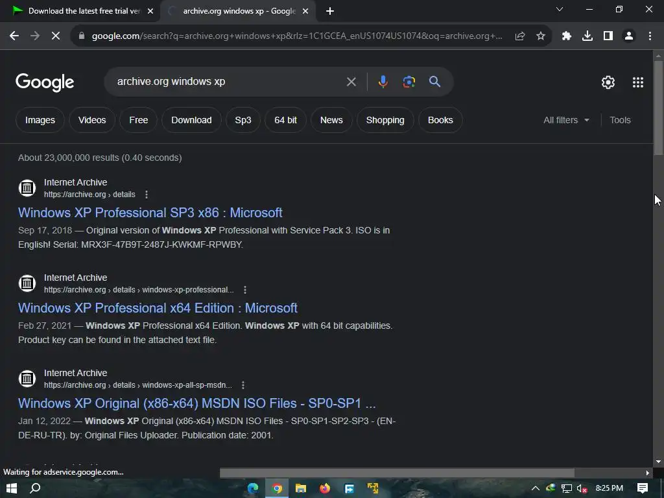The image size is (664, 498).
Task: Open the Google logo homepage
Action: (45, 82)
